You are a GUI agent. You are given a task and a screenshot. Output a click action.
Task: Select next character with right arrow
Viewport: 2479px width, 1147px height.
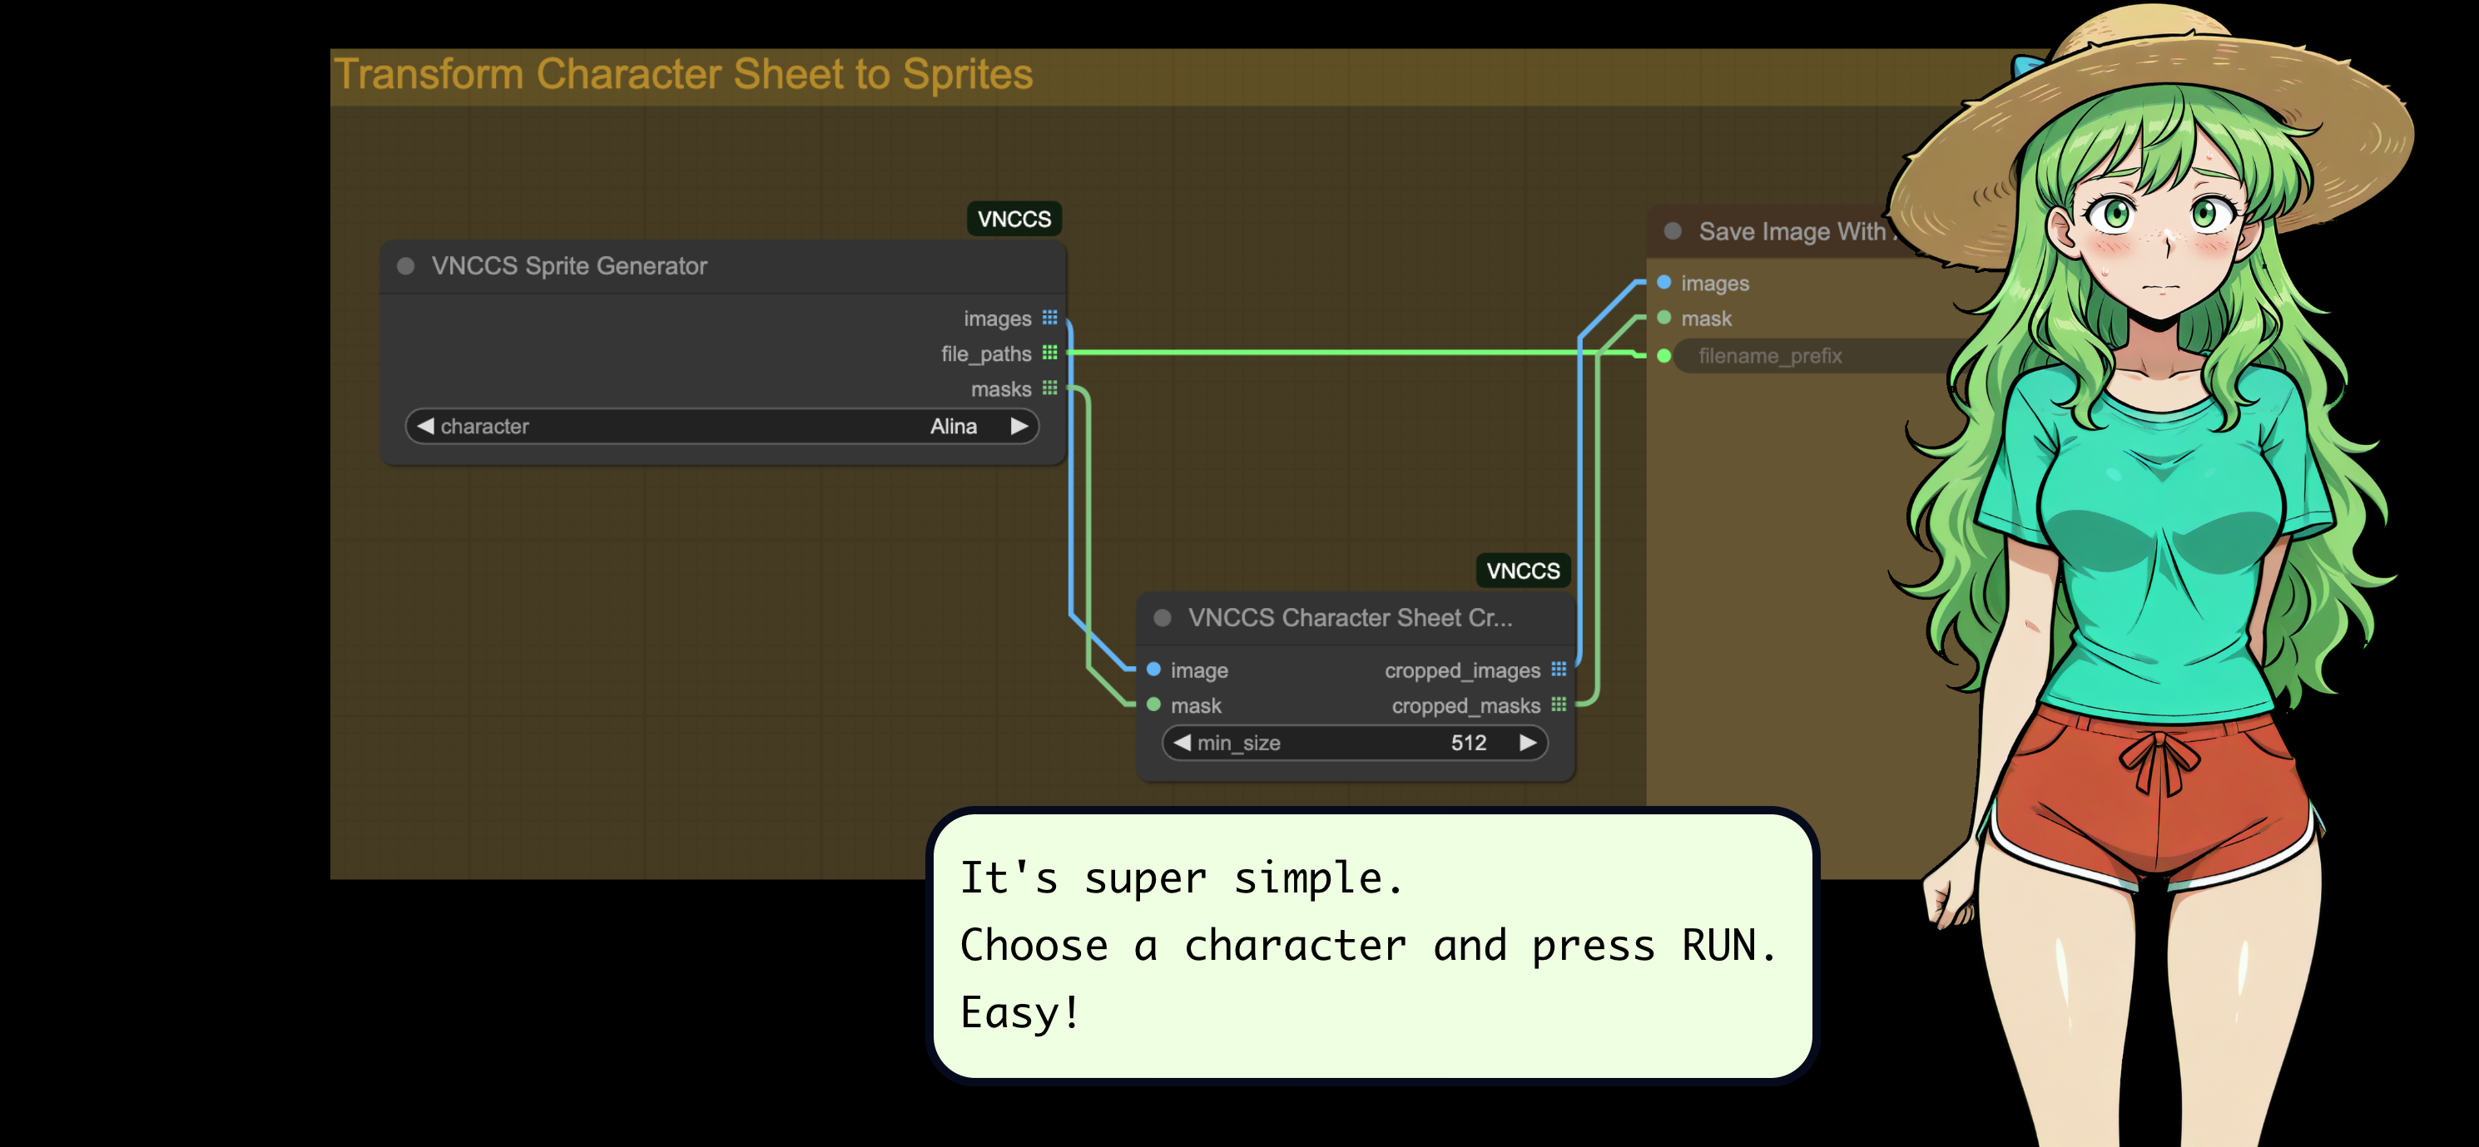(1019, 426)
